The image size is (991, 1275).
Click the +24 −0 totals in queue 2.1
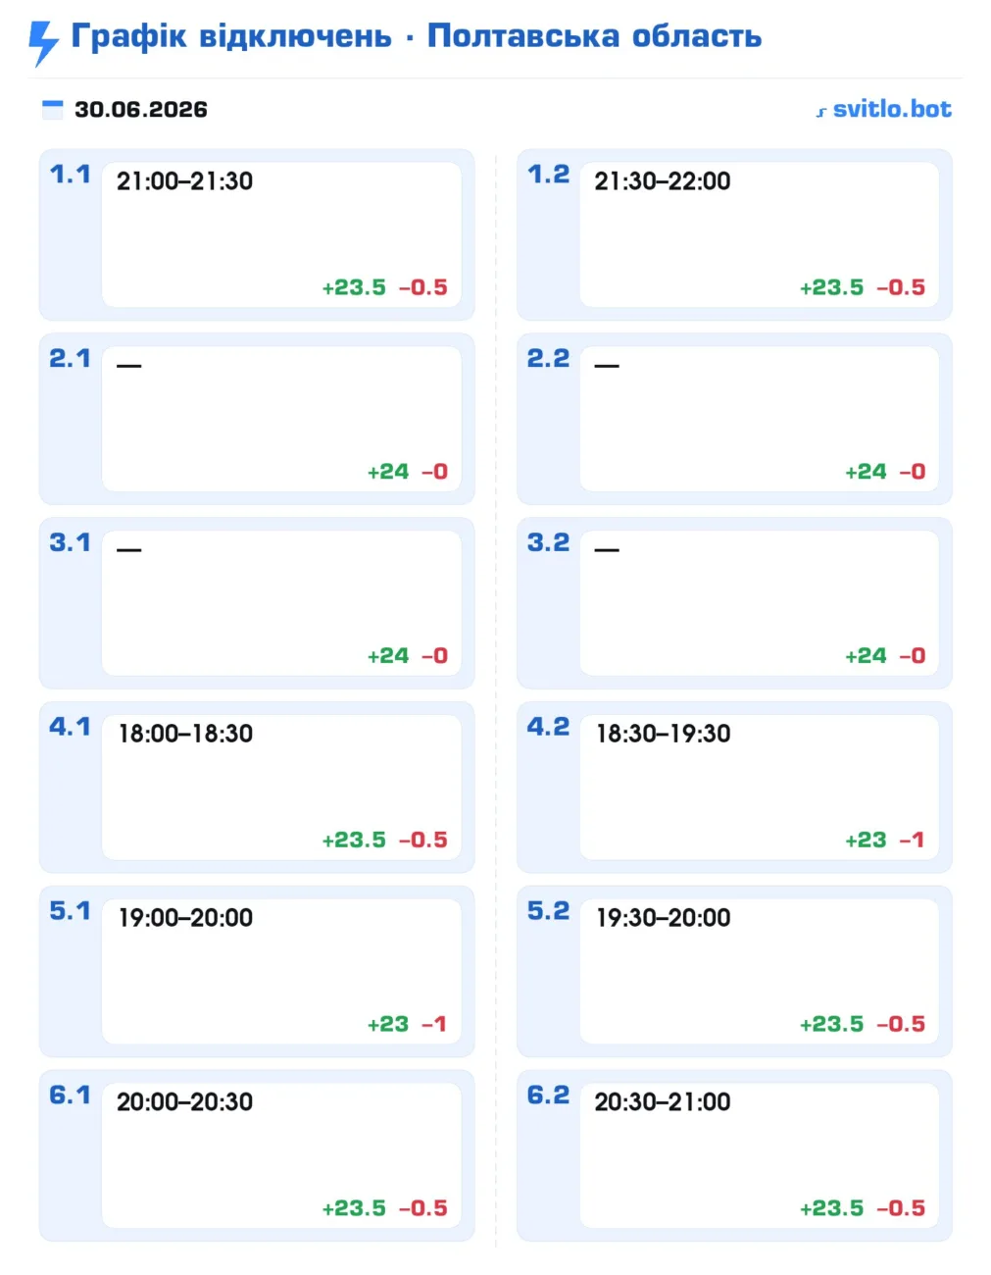408,472
